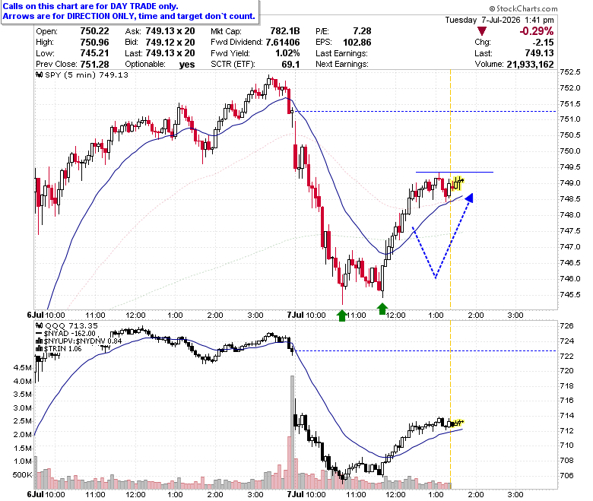Click the yellow highlighted QQQ candles

pyautogui.click(x=457, y=423)
